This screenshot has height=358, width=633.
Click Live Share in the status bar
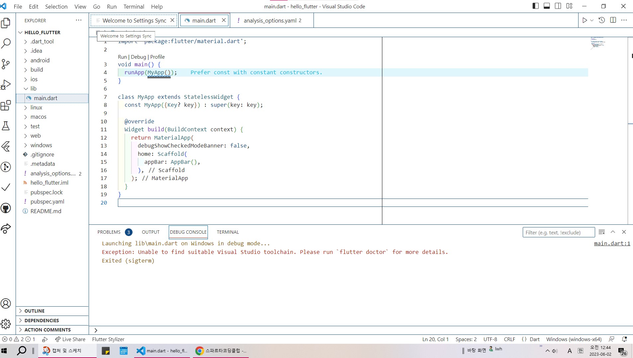pyautogui.click(x=70, y=339)
